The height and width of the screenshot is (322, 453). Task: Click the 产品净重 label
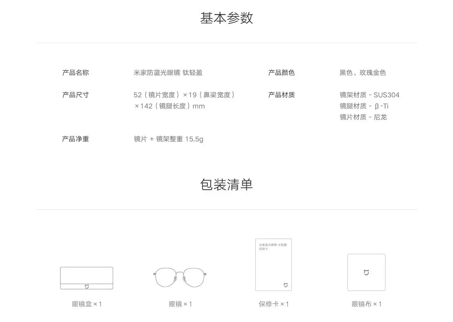[x=76, y=139]
